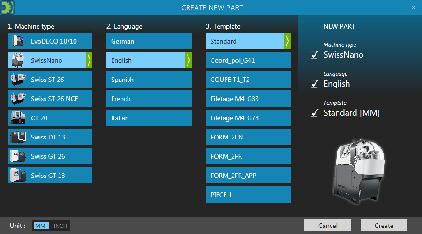Click the Create button
Image resolution: width=422 pixels, height=234 pixels.
click(x=384, y=226)
